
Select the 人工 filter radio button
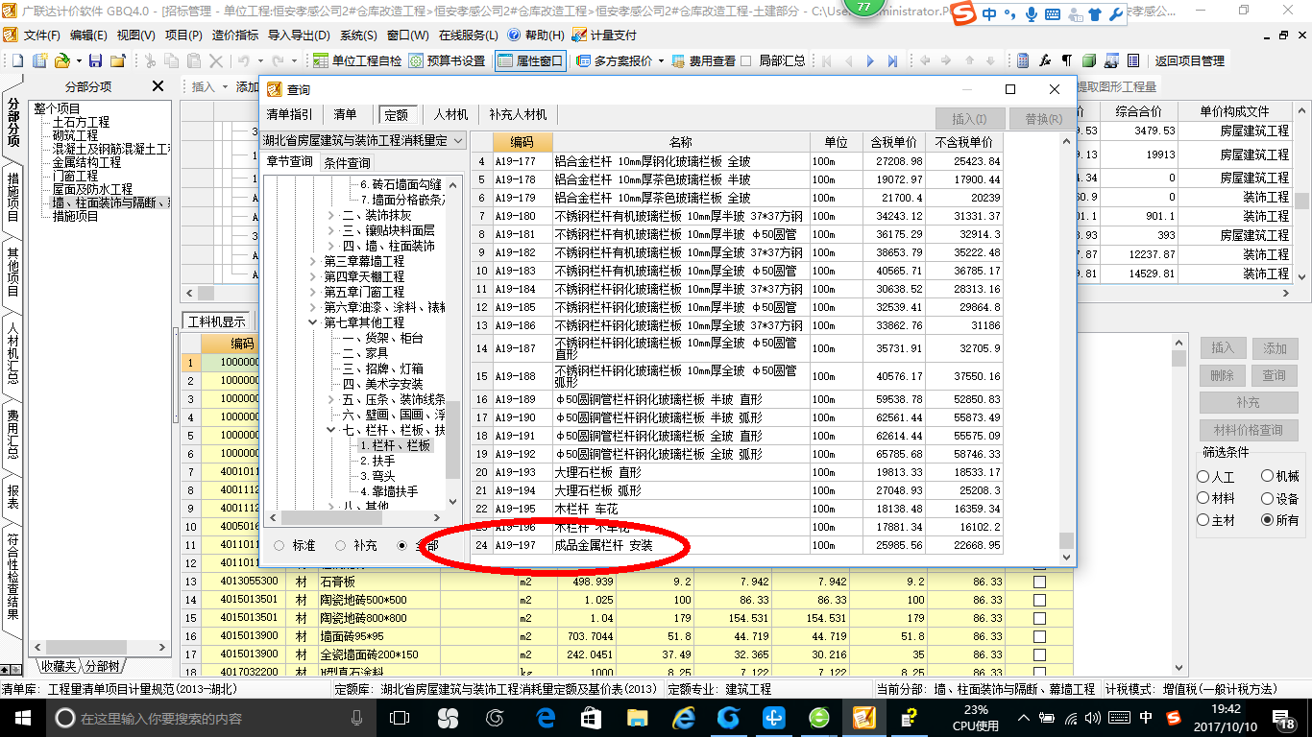click(1203, 477)
